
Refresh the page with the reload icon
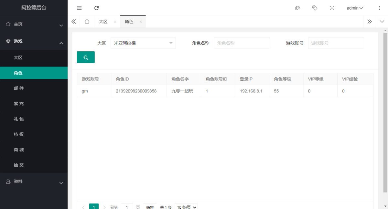(96, 8)
